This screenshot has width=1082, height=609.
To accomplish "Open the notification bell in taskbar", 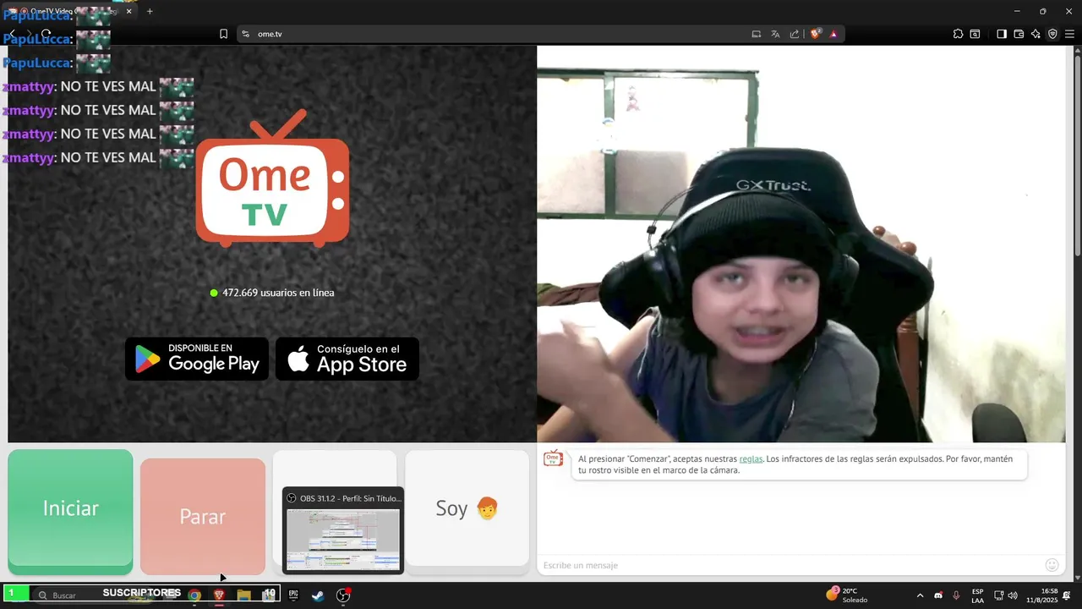I will click(1068, 595).
